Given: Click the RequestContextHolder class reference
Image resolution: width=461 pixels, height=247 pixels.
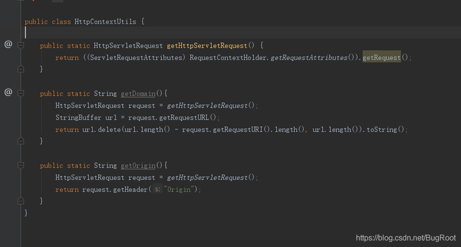Looking at the screenshot, I should 229,58.
